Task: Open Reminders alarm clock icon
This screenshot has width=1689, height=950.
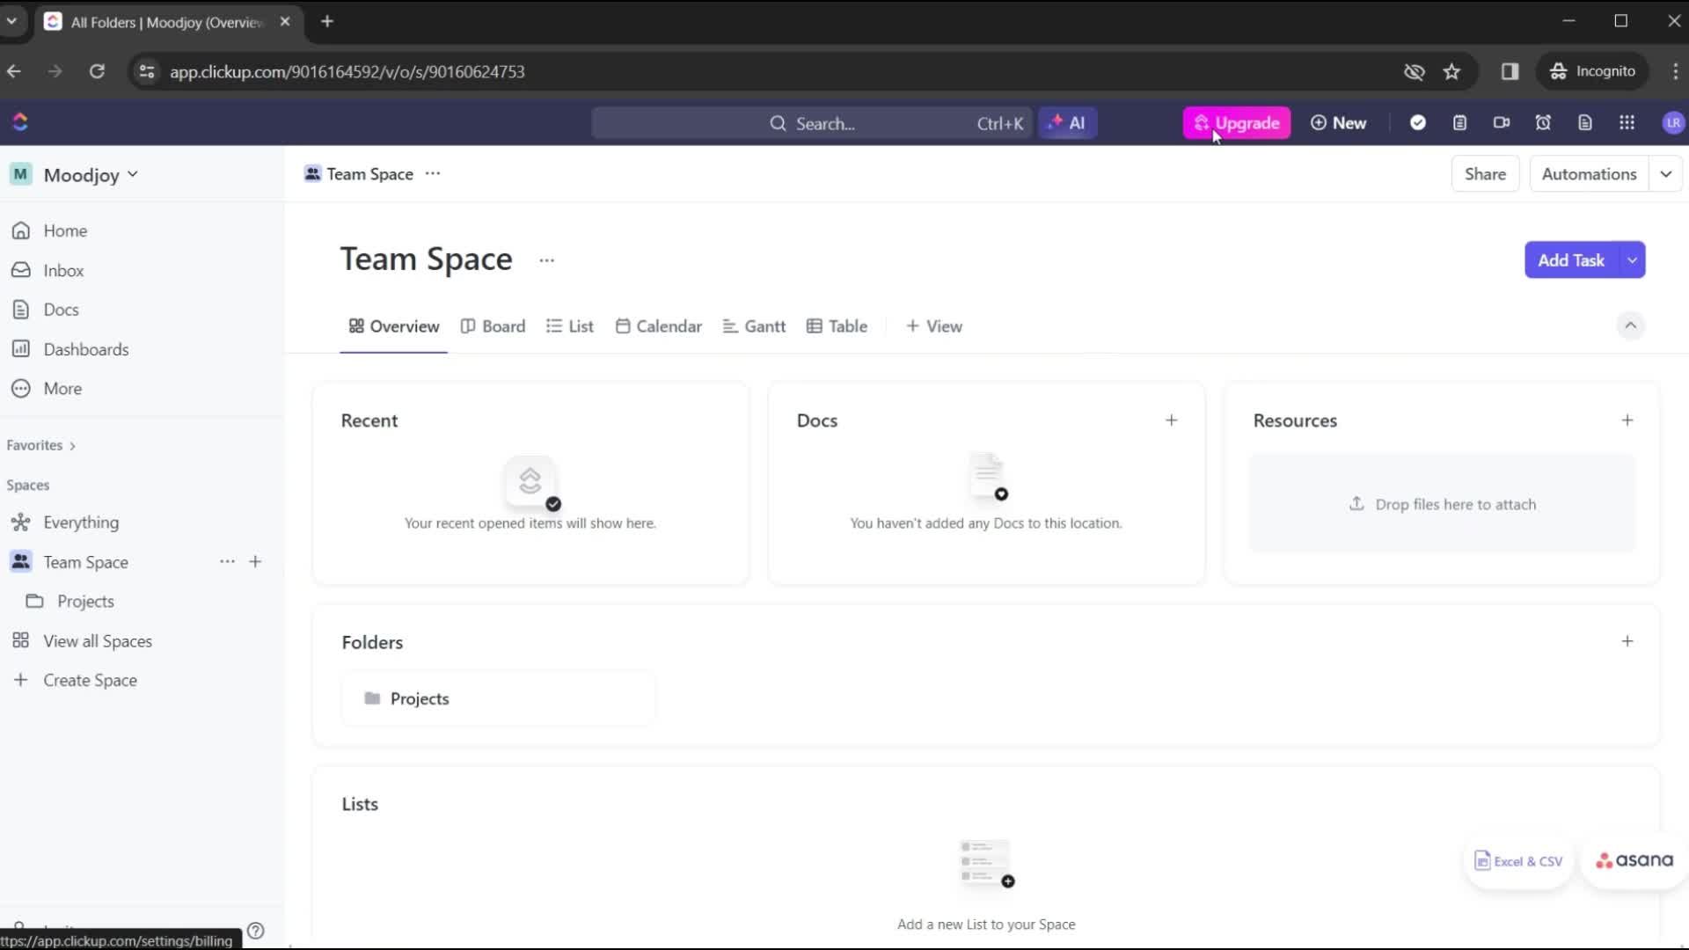Action: (1543, 123)
